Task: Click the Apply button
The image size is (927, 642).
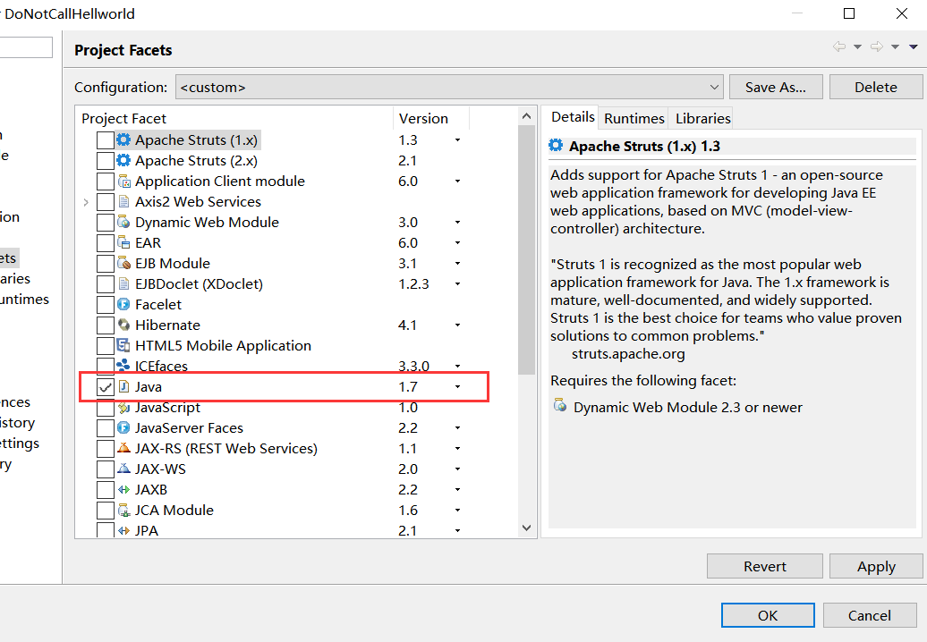Action: [x=876, y=566]
